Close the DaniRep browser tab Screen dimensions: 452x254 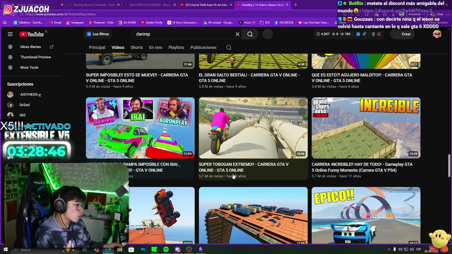pyautogui.click(x=287, y=5)
